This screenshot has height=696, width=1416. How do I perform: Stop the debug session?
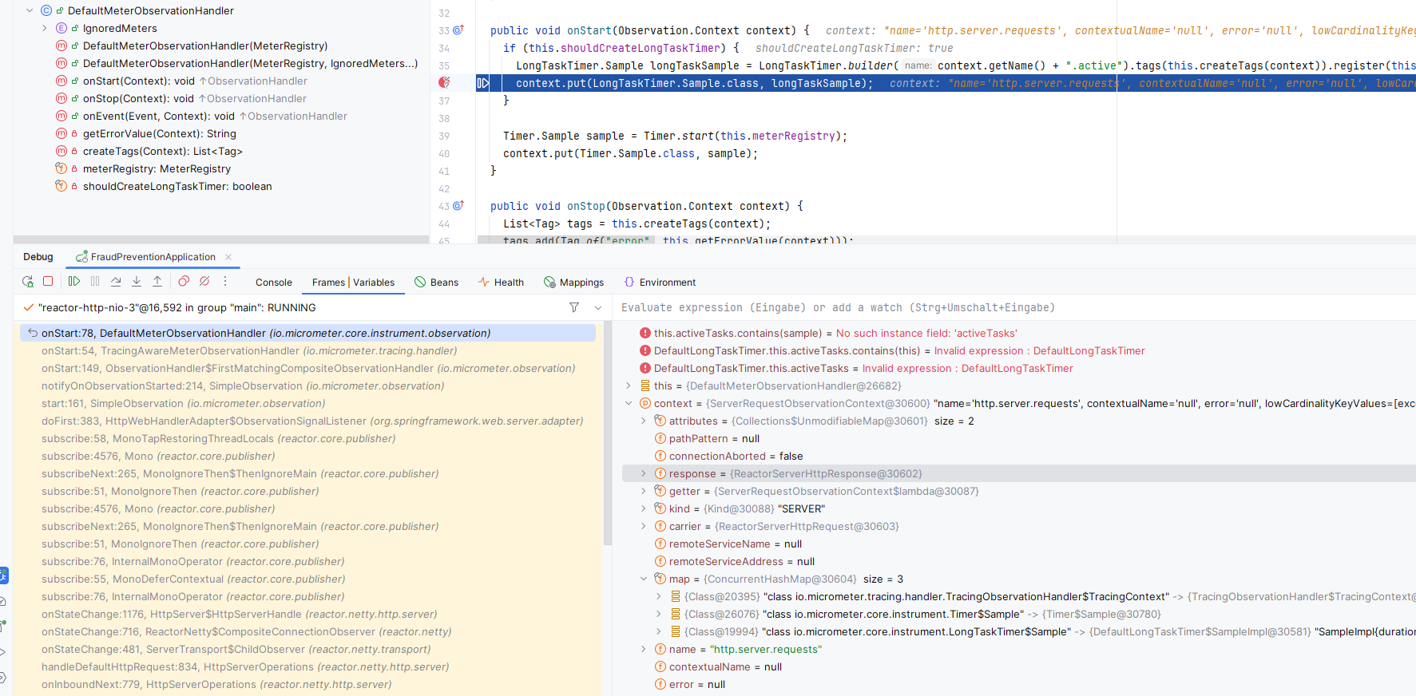coord(48,282)
